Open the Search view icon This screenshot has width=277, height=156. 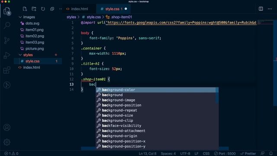[x=7, y=25]
